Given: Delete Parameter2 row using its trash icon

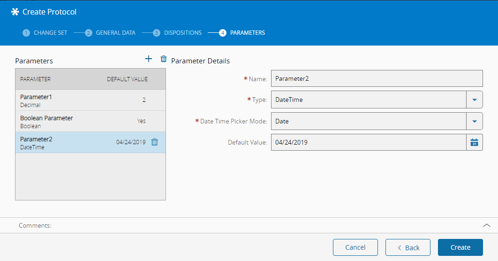Looking at the screenshot, I should coord(155,142).
